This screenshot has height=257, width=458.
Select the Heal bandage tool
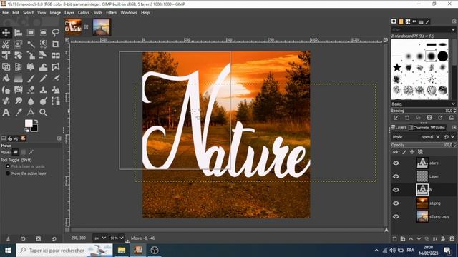[6, 101]
